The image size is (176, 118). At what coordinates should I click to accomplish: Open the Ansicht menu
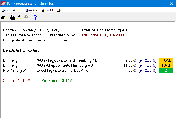click(x=47, y=10)
